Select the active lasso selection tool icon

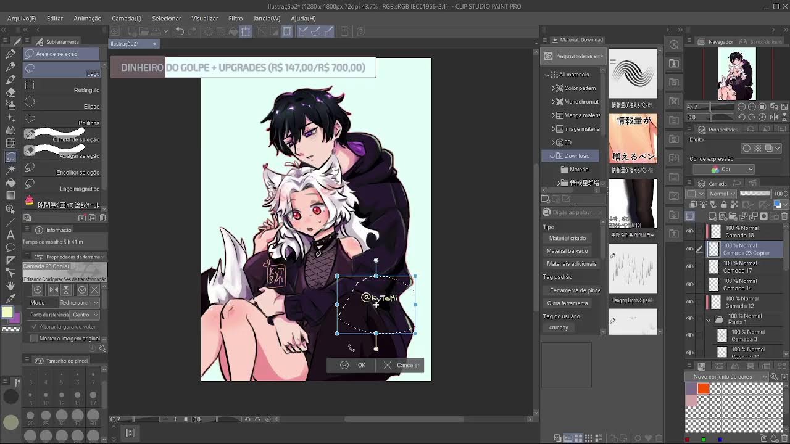point(10,157)
